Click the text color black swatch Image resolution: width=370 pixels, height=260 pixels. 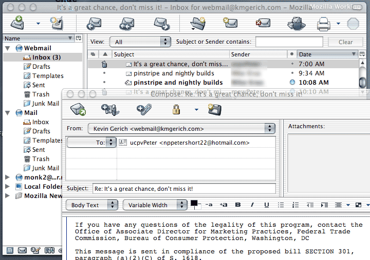[x=194, y=203]
